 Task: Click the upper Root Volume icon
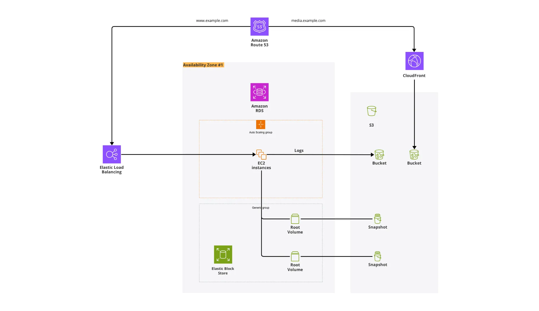(x=295, y=219)
